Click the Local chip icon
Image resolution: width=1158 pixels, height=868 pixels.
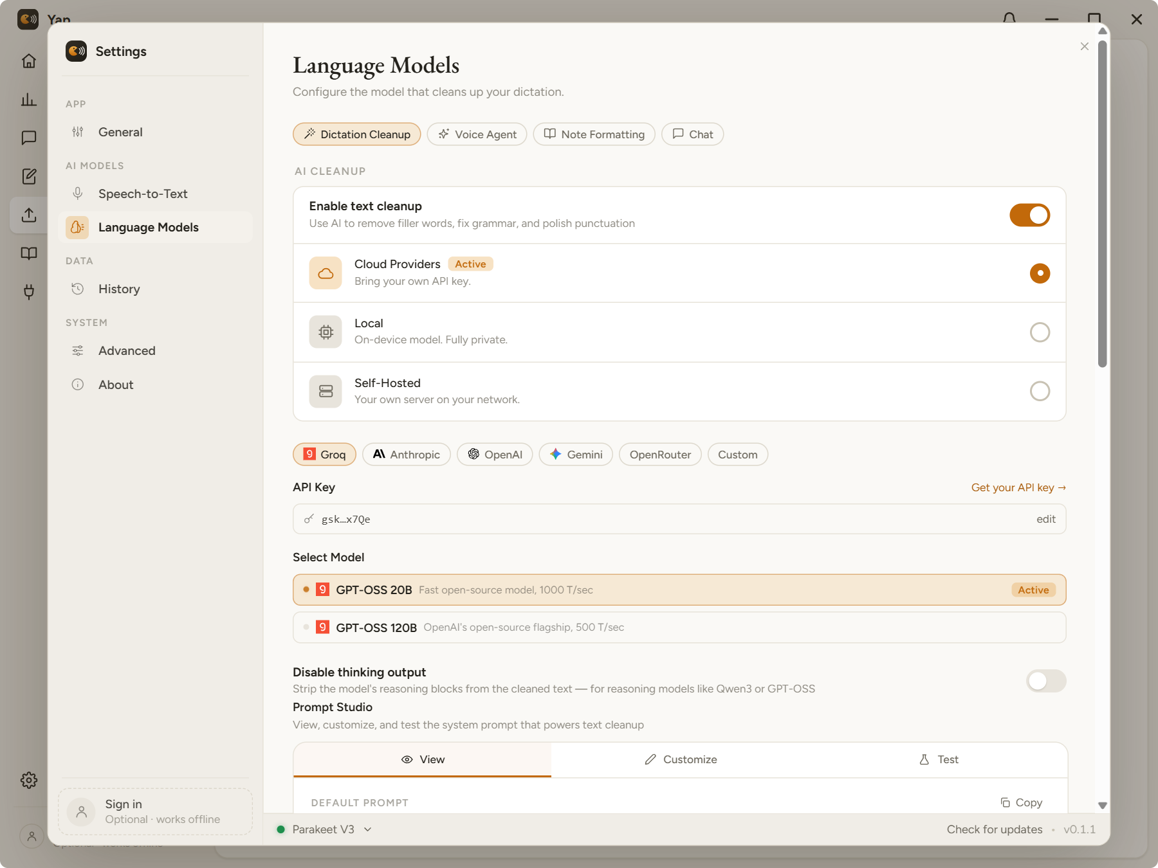coord(326,332)
